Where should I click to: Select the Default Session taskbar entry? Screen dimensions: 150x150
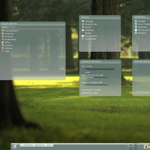click(37, 145)
